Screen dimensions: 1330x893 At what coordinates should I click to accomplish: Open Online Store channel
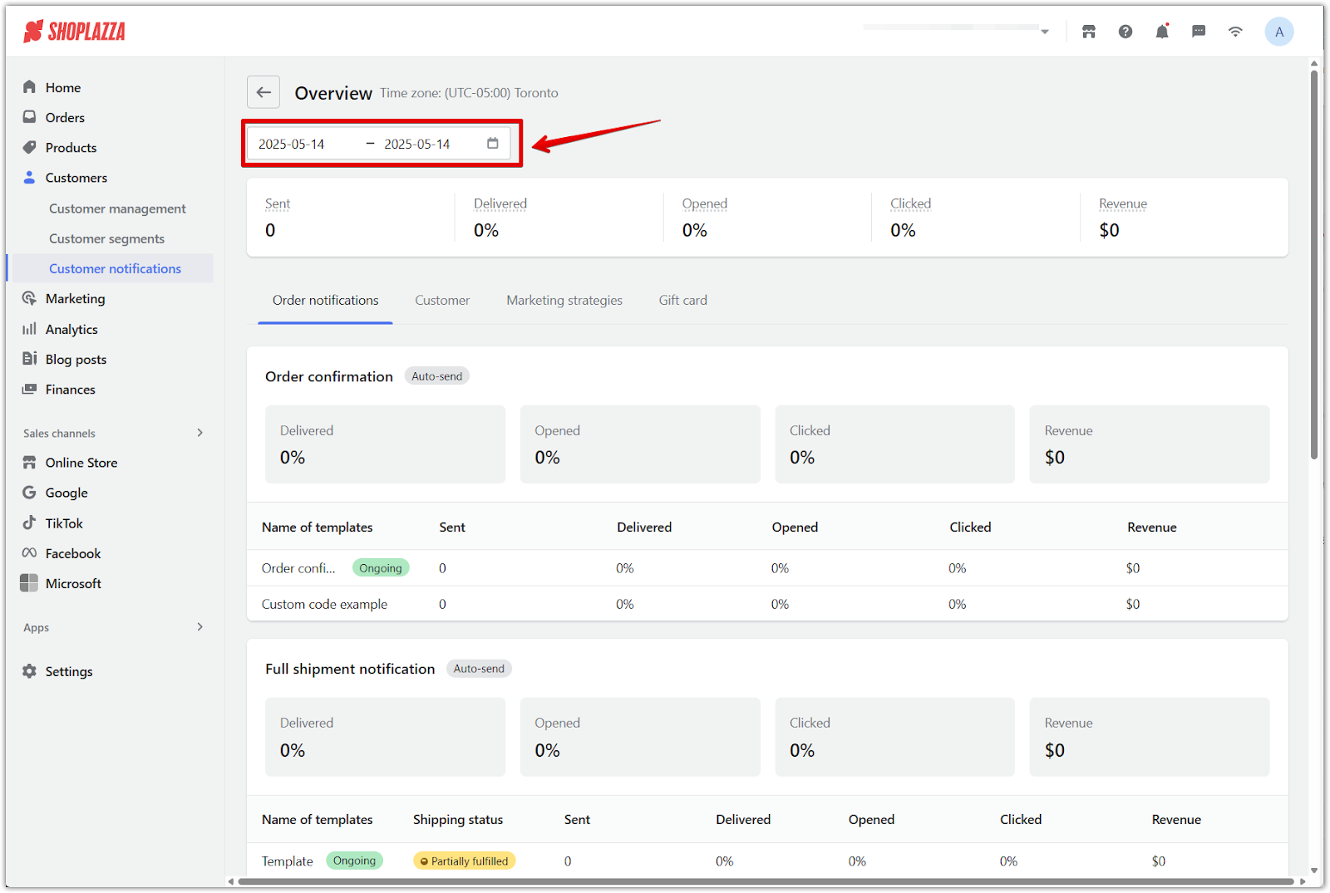[x=81, y=463]
